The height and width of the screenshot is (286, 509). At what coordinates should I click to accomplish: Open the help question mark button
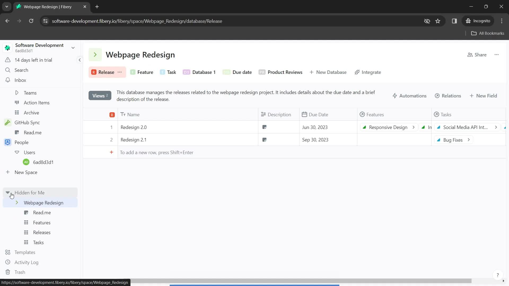pyautogui.click(x=498, y=275)
